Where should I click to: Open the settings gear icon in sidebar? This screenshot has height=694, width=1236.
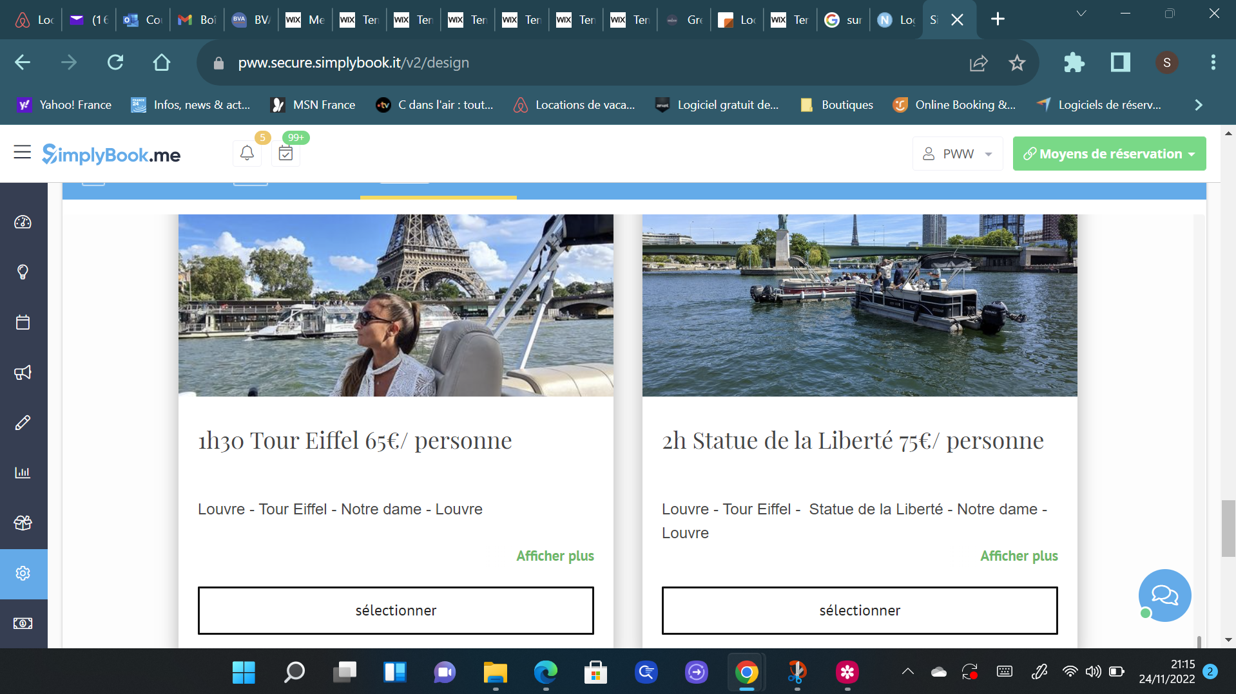coord(23,573)
